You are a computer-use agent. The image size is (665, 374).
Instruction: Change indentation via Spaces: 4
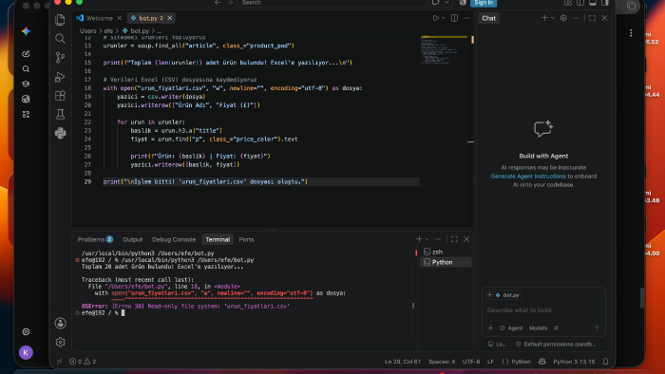(442, 362)
